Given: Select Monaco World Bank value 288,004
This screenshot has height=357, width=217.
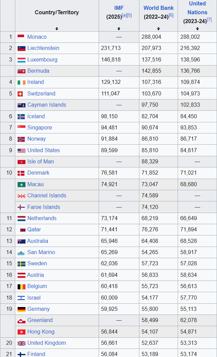Looking at the screenshot, I should click(151, 37).
